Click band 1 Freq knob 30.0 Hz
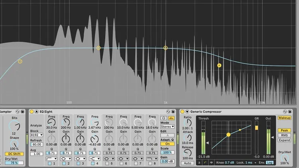The width and height of the screenshot is (299, 168). 51,122
